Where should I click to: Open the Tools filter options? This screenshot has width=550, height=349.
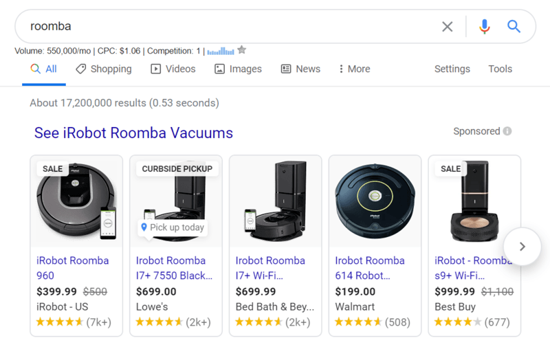point(500,69)
